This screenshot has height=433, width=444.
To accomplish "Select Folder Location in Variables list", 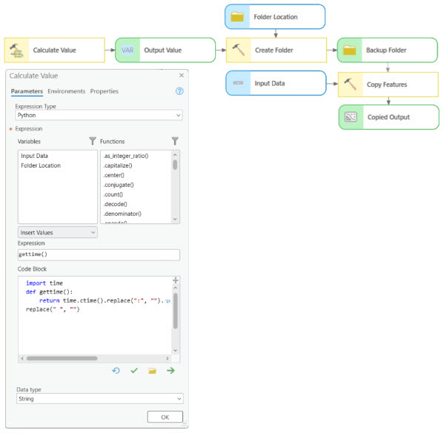I will pyautogui.click(x=41, y=165).
